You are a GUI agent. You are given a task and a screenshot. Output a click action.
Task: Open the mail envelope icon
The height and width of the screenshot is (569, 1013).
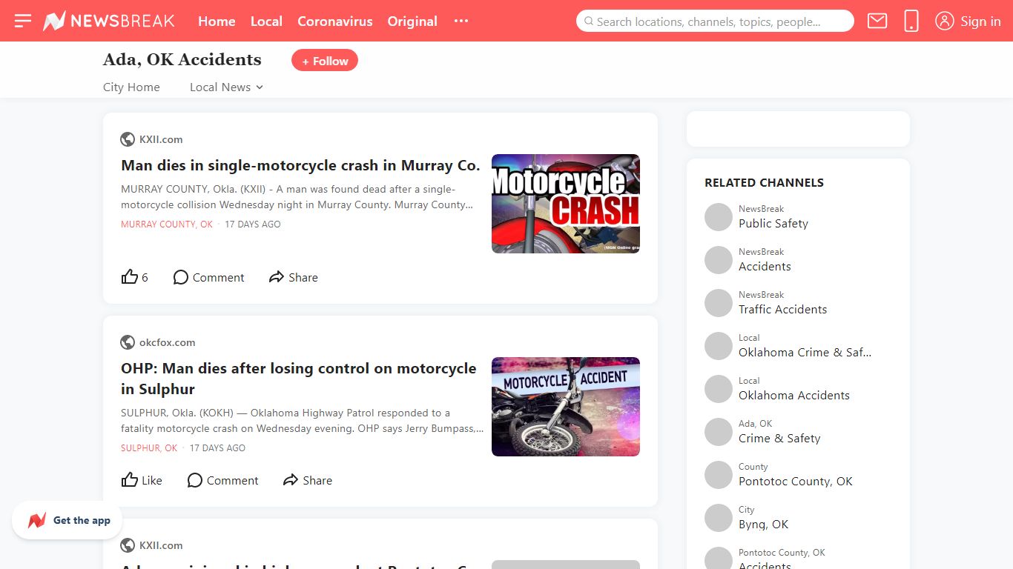point(877,21)
